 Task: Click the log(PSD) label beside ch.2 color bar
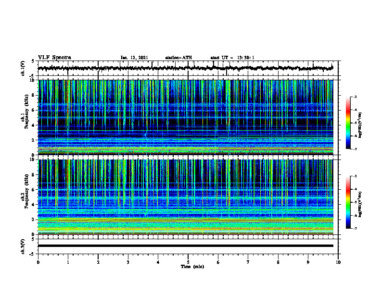coord(360,204)
